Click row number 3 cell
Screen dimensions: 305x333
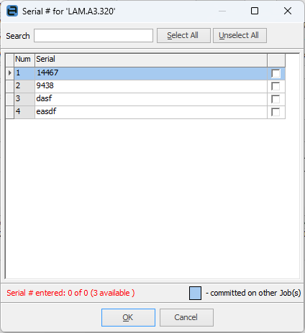[24, 99]
